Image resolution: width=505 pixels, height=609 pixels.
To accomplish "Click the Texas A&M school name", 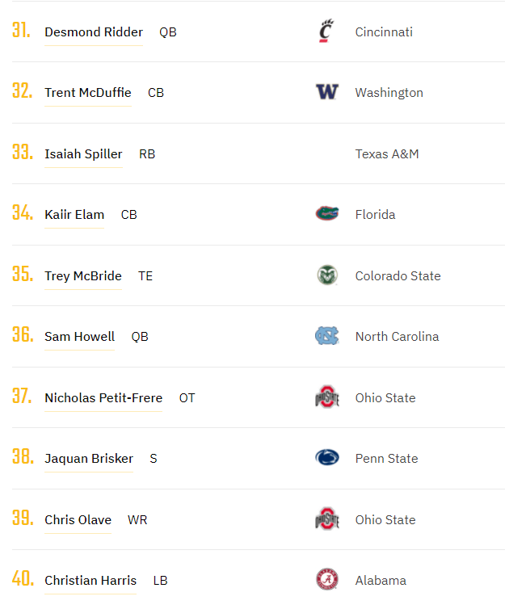I will (387, 153).
